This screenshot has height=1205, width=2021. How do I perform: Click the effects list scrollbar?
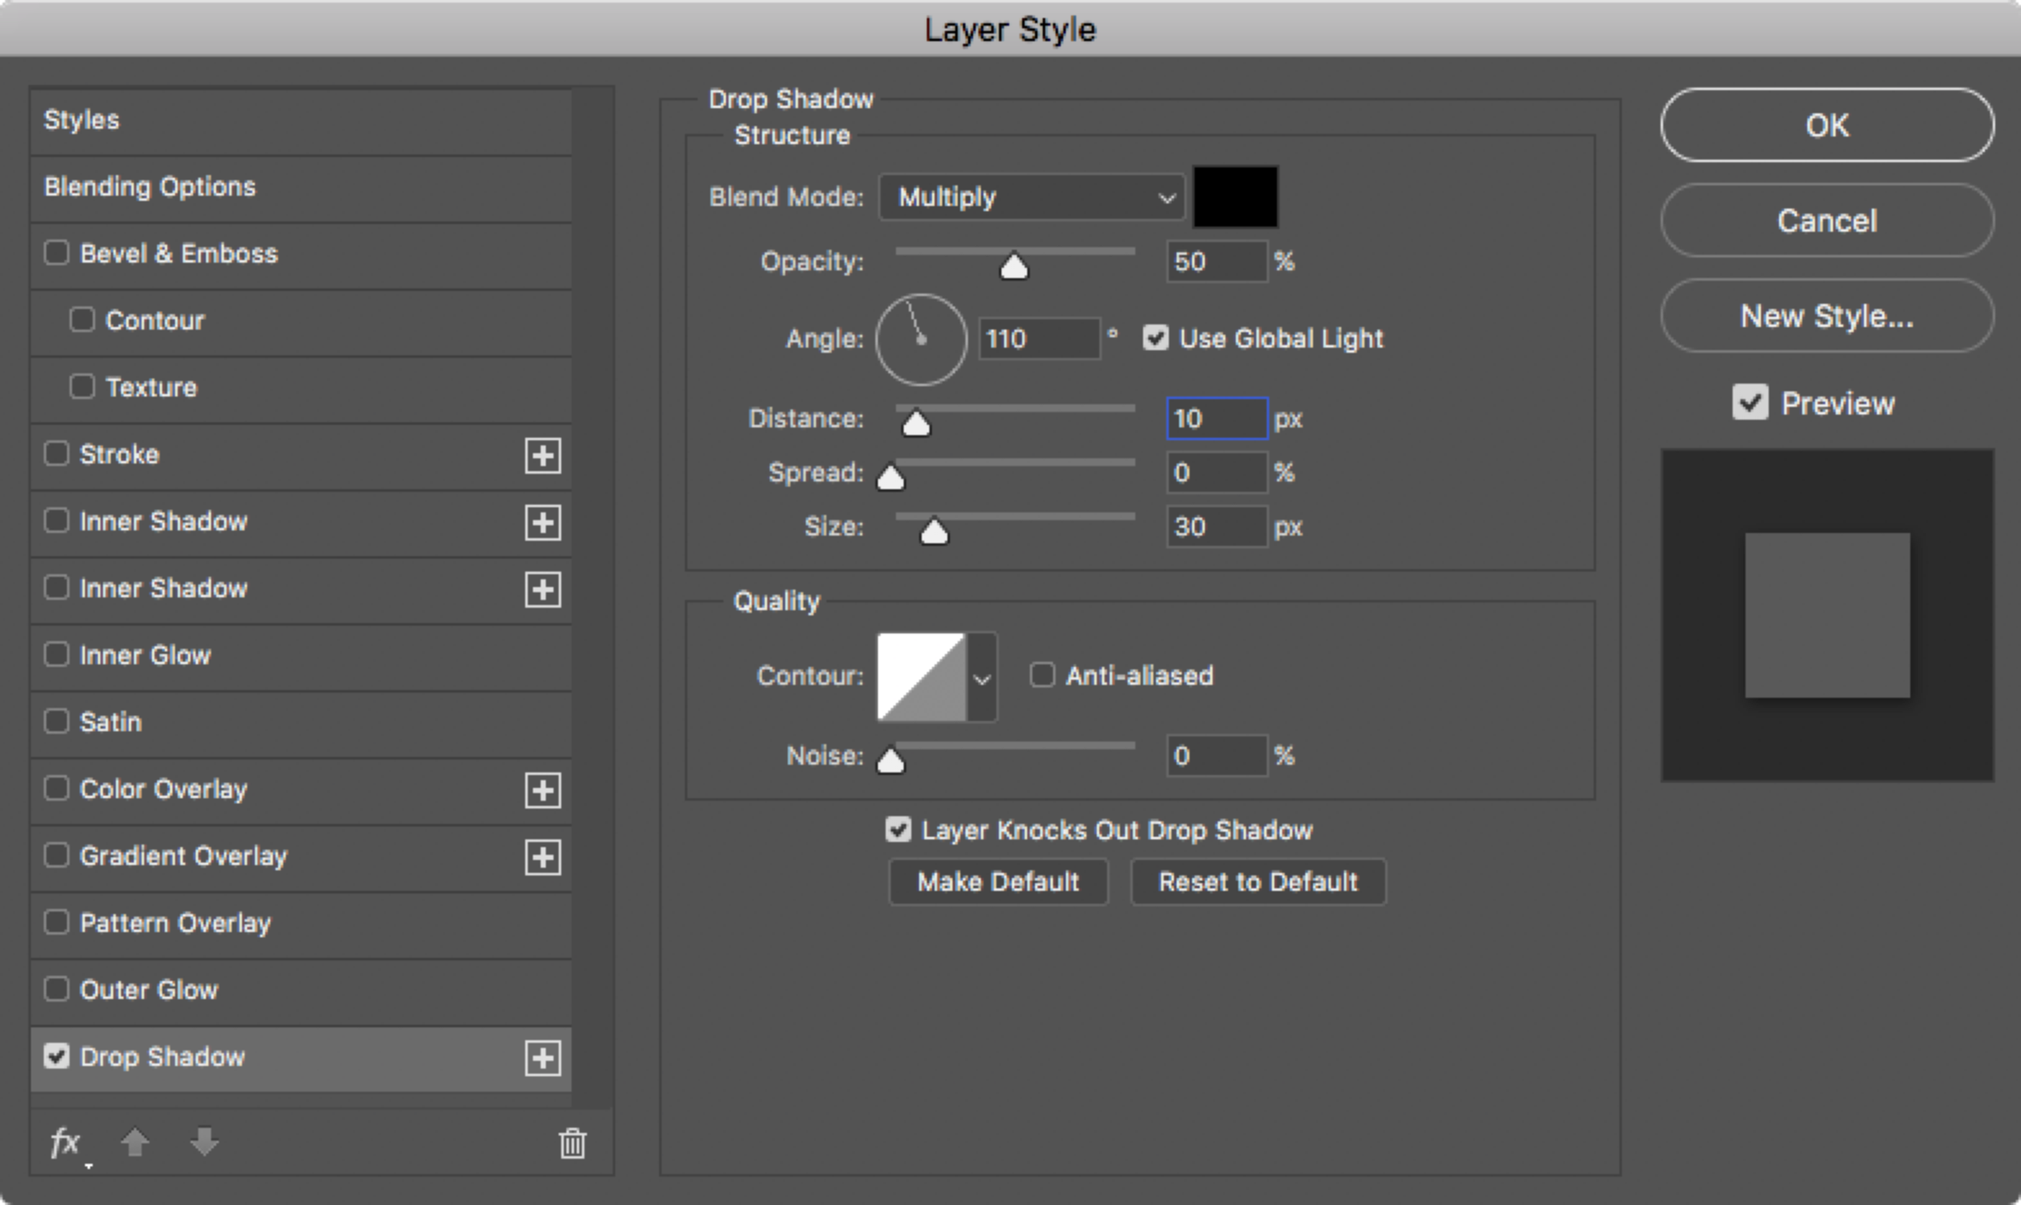click(592, 597)
